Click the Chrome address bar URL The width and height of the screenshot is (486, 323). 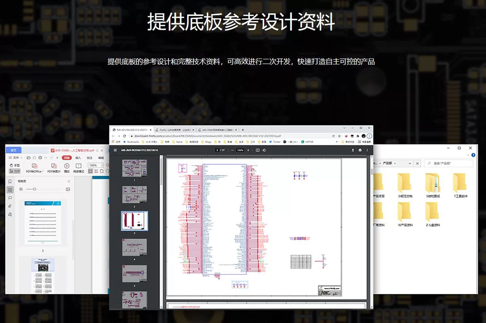[x=207, y=136]
